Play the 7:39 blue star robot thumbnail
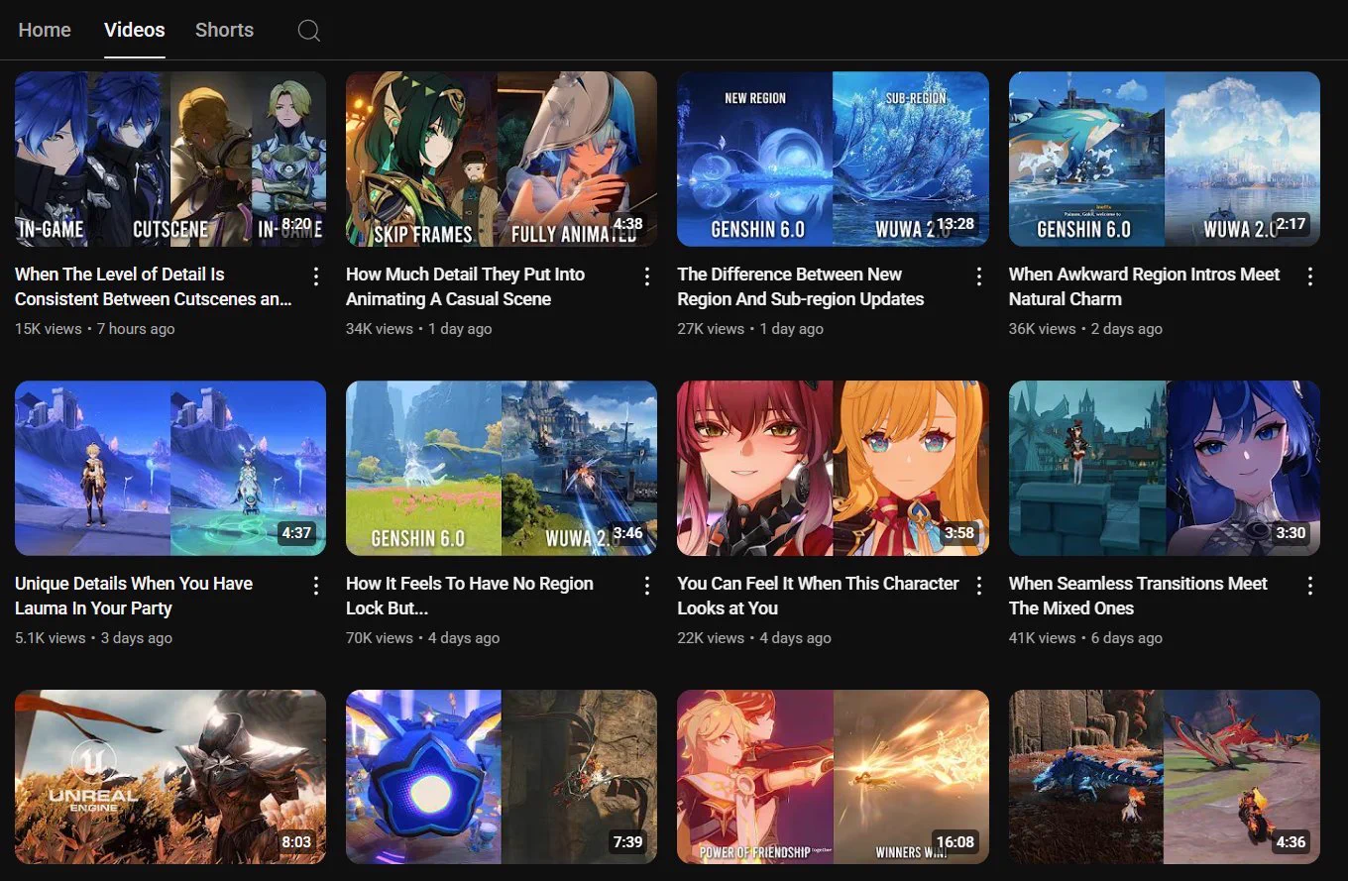1348x881 pixels. click(x=502, y=777)
